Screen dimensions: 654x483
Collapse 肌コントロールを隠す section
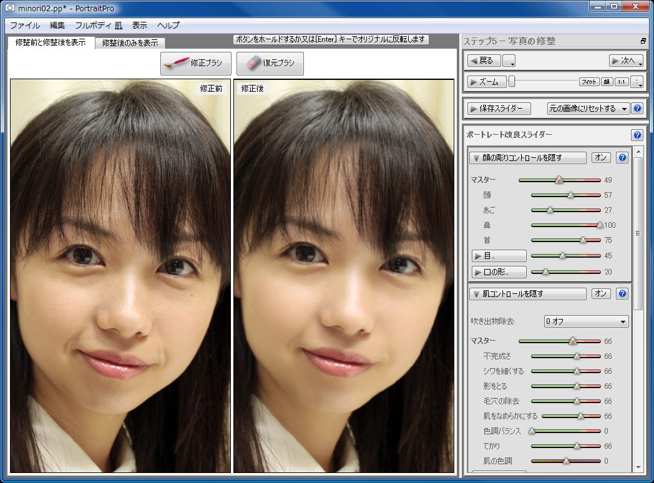click(527, 294)
